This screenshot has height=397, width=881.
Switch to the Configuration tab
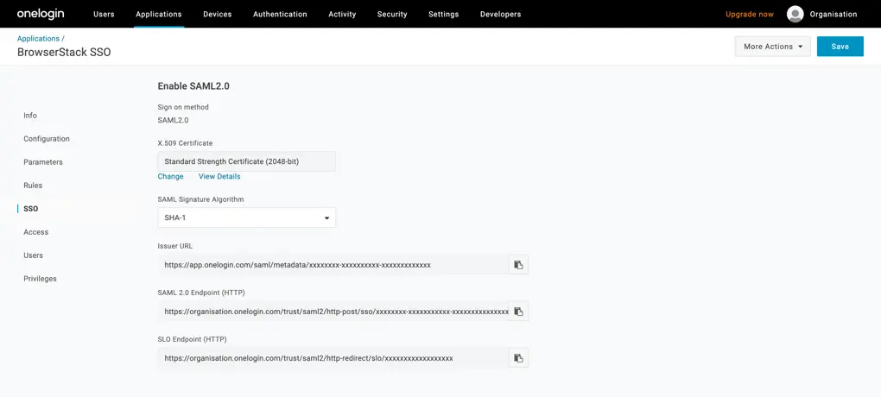(47, 139)
